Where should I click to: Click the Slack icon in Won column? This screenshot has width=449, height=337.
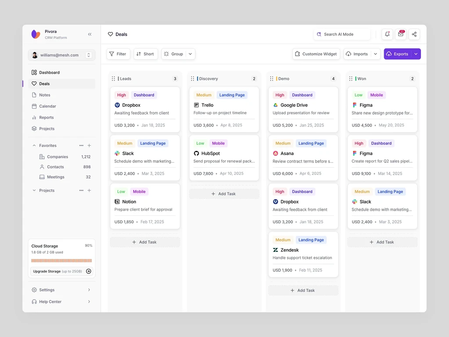[354, 202]
